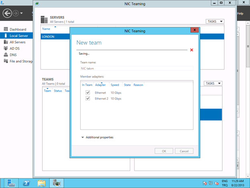
Task: Maximize the NIC Teaming main window
Action: (221, 3)
